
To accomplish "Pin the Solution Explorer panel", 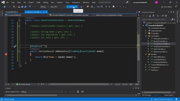I will [171, 12].
